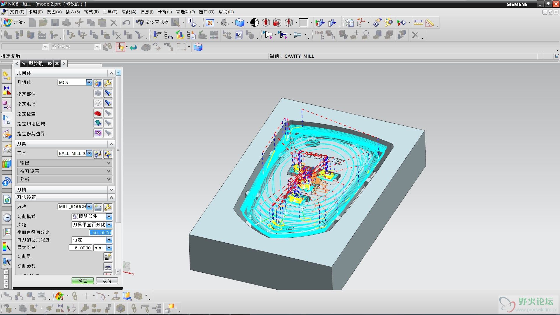Click the 取消 cancel button
This screenshot has width=560, height=315.
(x=107, y=281)
